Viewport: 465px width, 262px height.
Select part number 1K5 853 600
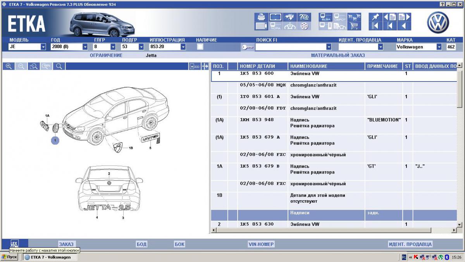pyautogui.click(x=257, y=73)
